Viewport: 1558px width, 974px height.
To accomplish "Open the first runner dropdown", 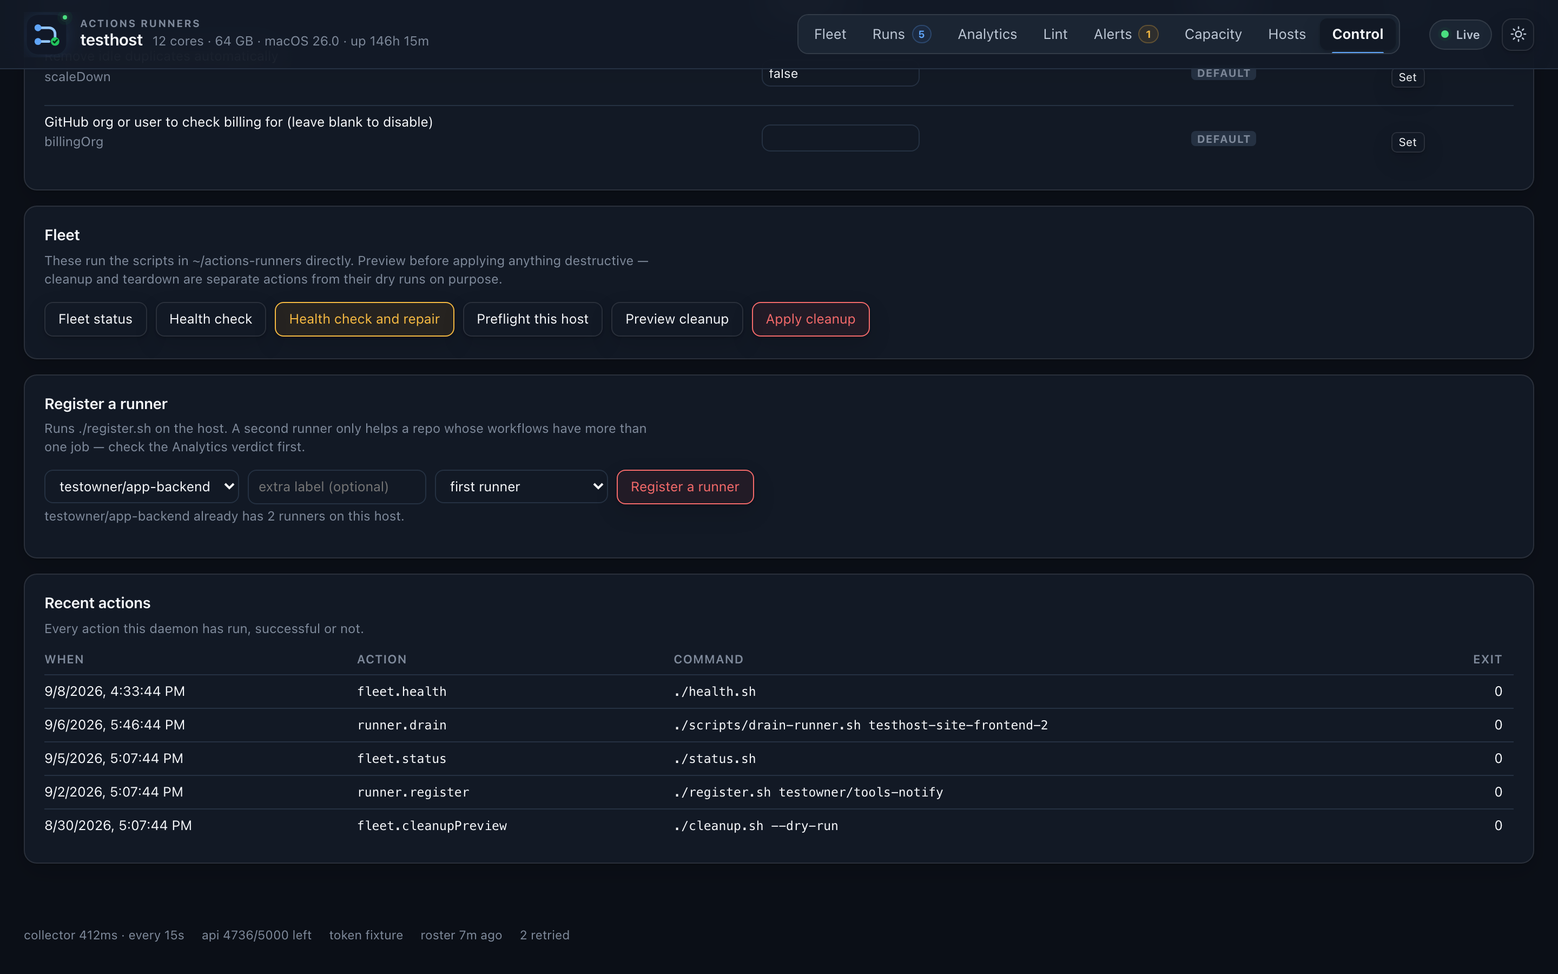I will coord(521,486).
